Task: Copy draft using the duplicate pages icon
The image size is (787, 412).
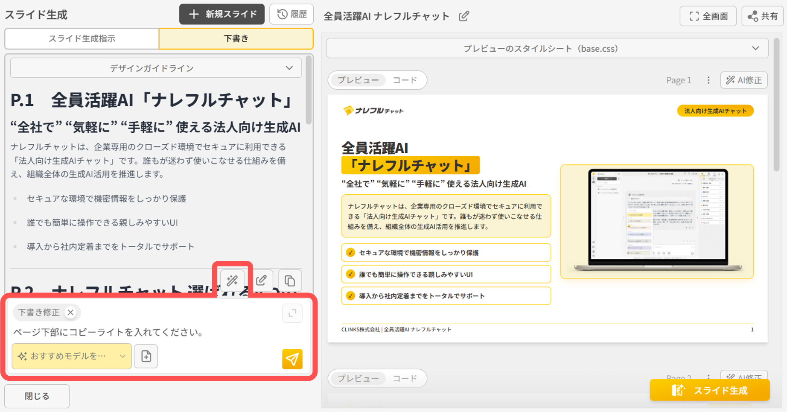Action: pyautogui.click(x=290, y=281)
